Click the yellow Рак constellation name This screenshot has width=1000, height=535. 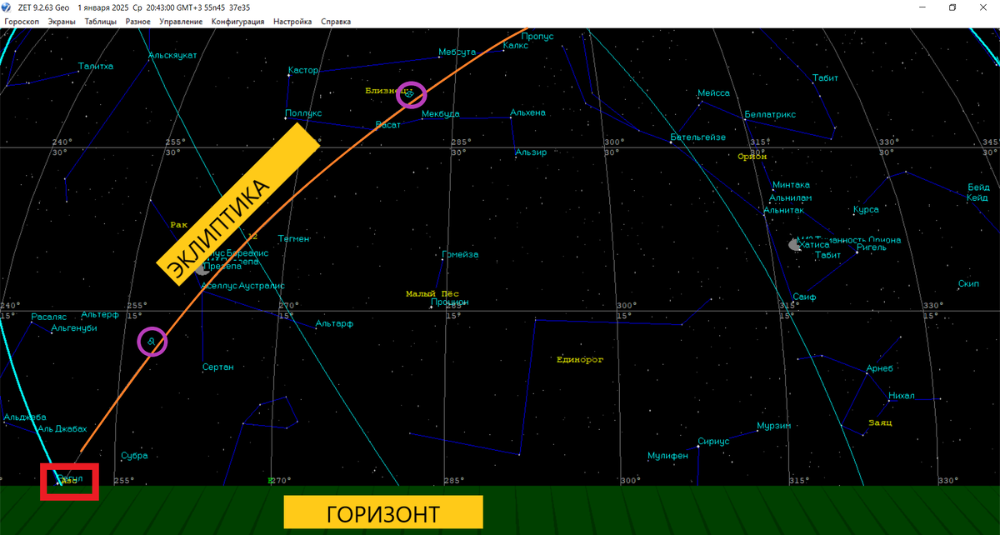click(x=179, y=224)
